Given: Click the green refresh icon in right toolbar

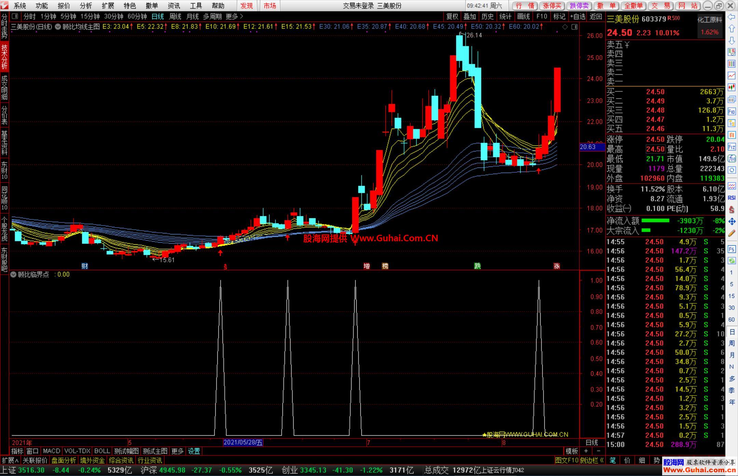Looking at the screenshot, I should [732, 261].
